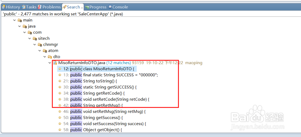Click match arrow icon for line 50
This screenshot has width=301, height=137.
coord(60,118)
